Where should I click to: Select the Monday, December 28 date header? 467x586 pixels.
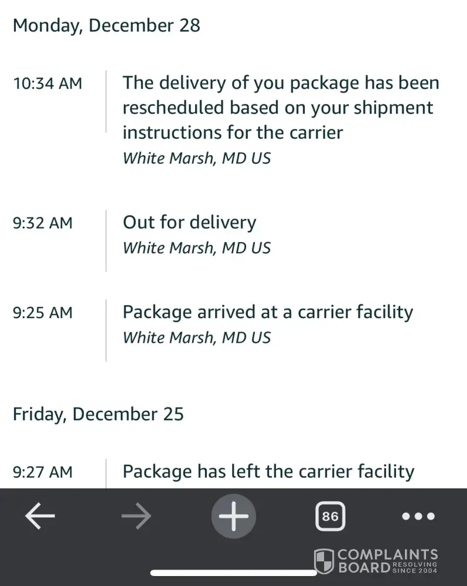106,25
